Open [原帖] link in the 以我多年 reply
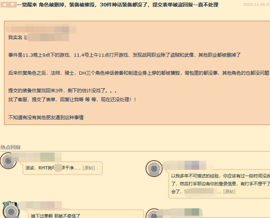270x218 pixels. pyautogui.click(x=229, y=192)
